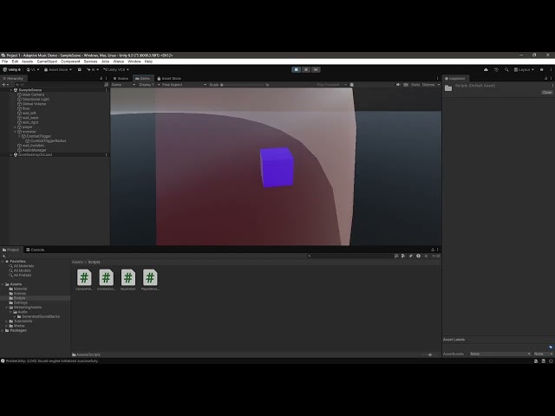Select Global Volume in Hierarchy
This screenshot has height=416, width=555.
[x=34, y=104]
